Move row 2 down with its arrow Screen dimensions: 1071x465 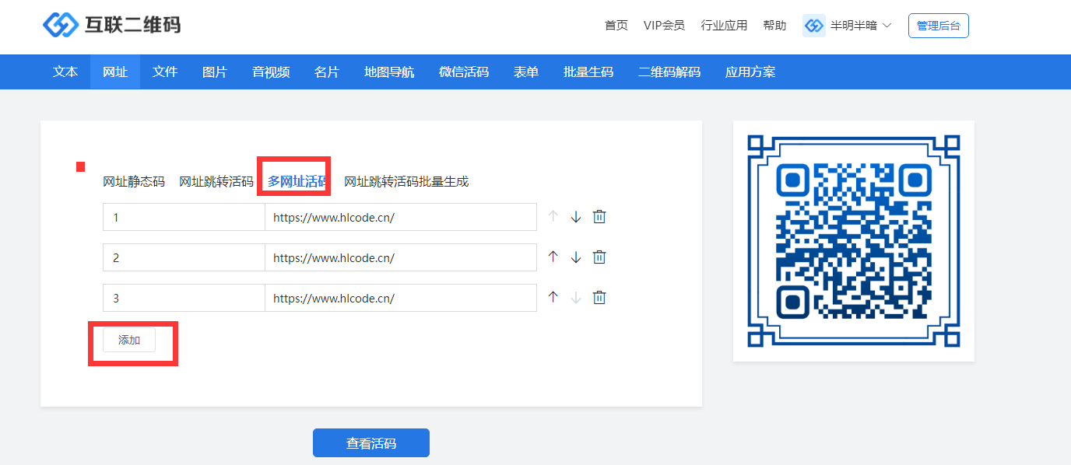click(x=576, y=257)
